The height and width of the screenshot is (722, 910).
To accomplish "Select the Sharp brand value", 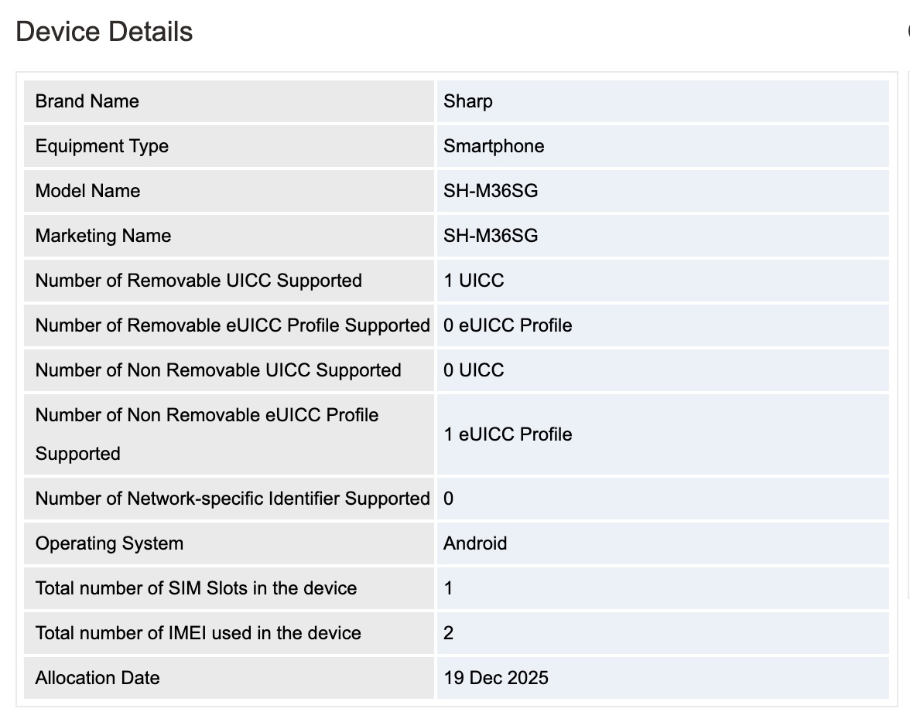I will pos(468,101).
